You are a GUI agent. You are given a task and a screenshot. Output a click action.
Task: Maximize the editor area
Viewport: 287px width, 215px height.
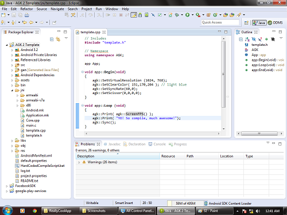pyautogui.click(x=226, y=32)
